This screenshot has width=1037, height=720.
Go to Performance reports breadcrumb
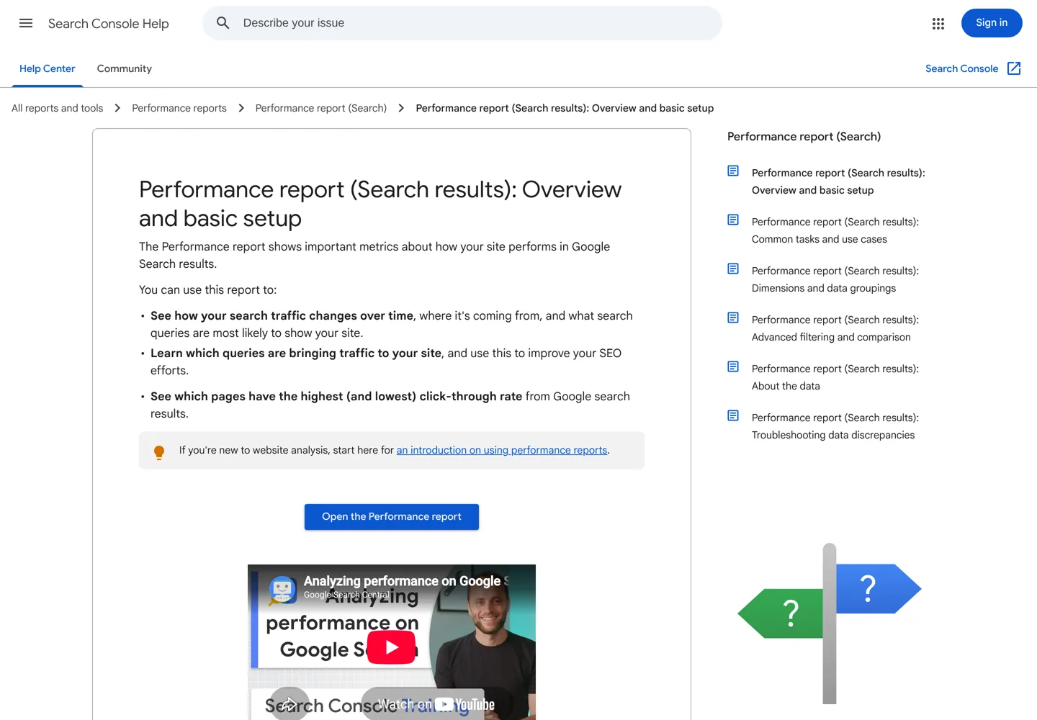pos(179,108)
